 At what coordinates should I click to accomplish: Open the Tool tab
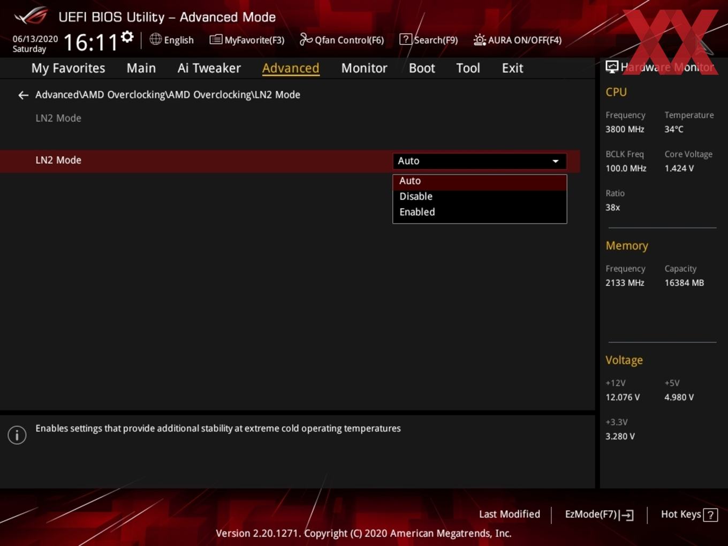[468, 68]
